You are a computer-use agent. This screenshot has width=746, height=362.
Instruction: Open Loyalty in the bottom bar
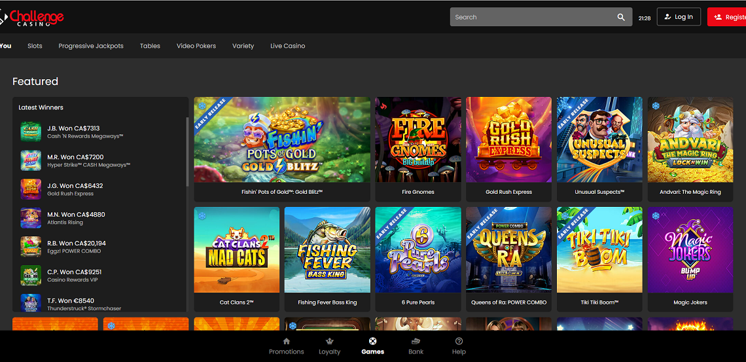click(x=330, y=346)
